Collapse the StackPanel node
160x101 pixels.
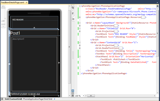(80, 56)
